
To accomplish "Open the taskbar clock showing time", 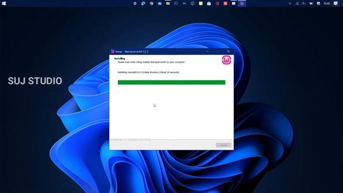I will coord(326,3).
